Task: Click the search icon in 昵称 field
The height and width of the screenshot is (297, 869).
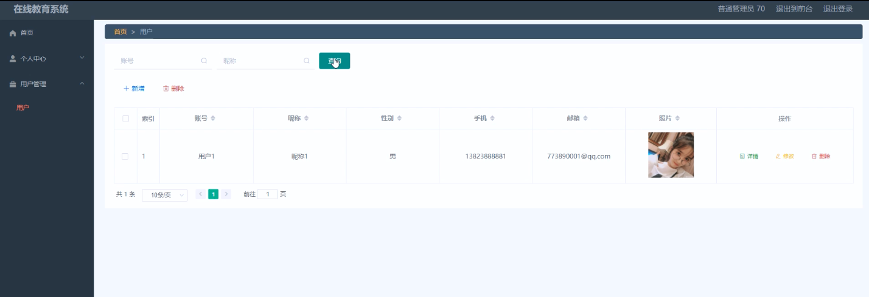Action: [x=307, y=61]
